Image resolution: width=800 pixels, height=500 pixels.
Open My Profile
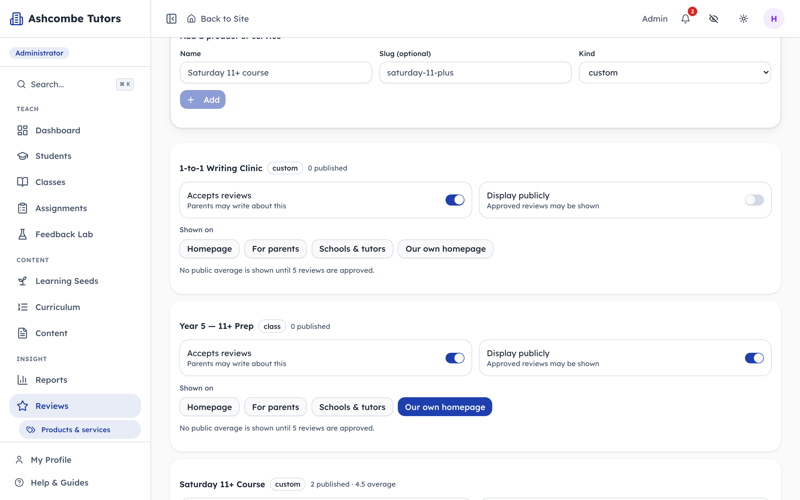point(75,460)
